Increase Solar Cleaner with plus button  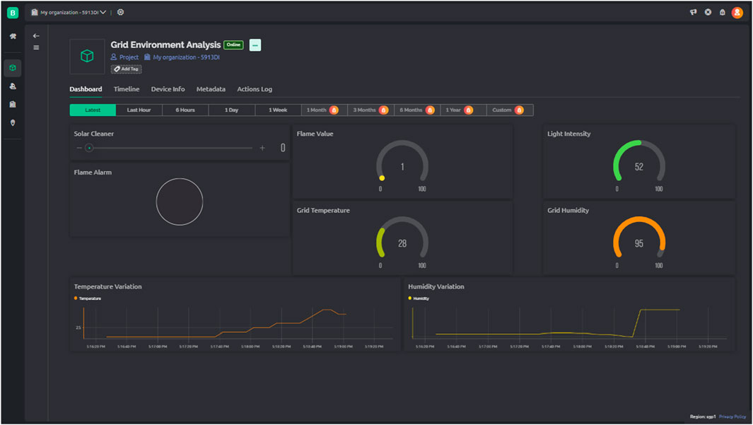(x=262, y=148)
